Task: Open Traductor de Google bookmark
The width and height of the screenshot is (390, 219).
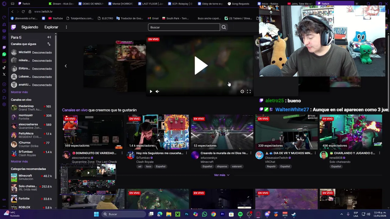Action: click(x=129, y=18)
